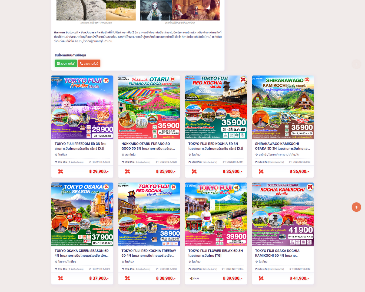Open TOKYO FUJI RED KOCHIA 5D 3N title link
This screenshot has height=292, width=365.
coord(215,146)
